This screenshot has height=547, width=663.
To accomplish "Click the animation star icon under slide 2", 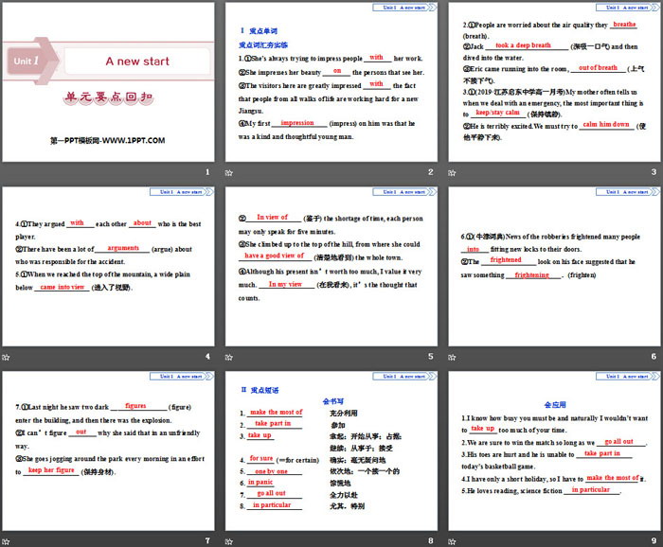I will tap(229, 173).
